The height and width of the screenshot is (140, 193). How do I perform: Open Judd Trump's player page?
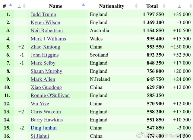click(x=43, y=14)
